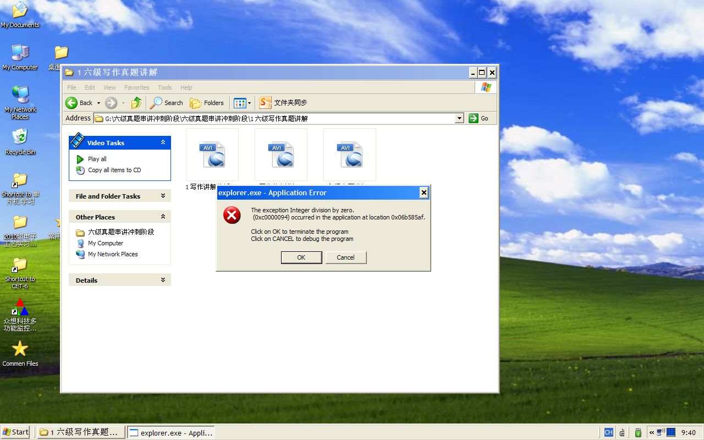The height and width of the screenshot is (440, 704).
Task: Switch to explorer.exe error taskbar button
Action: click(170, 432)
